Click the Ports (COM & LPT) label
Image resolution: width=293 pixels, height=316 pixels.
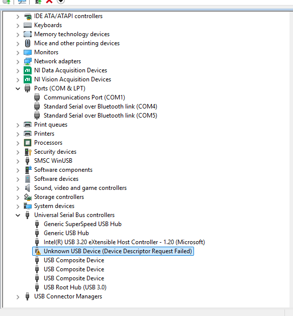(60, 88)
